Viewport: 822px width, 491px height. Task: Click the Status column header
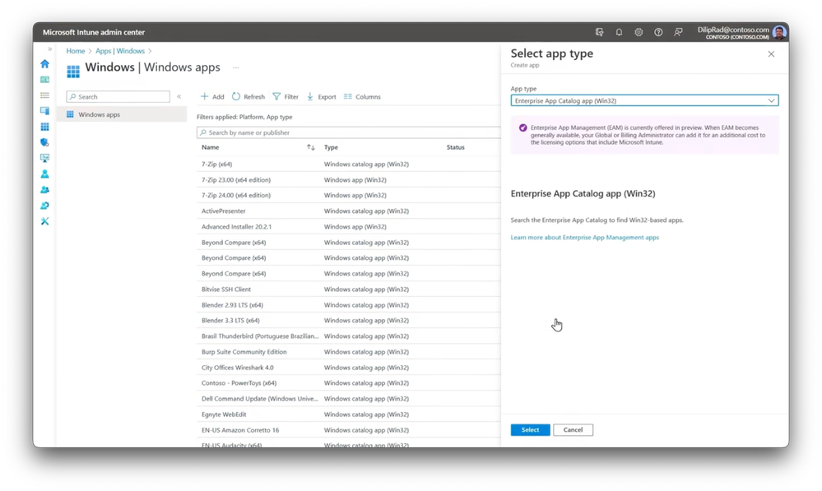click(x=456, y=147)
